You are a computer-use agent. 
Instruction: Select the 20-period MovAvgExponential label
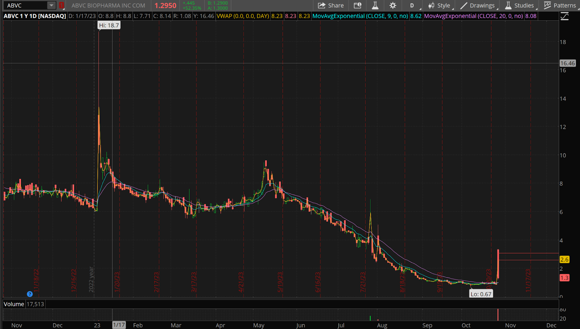point(473,16)
